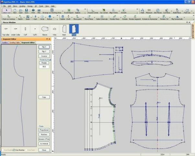Click the Plot toolbar icon
This screenshot has height=156, width=195.
click(39, 11)
